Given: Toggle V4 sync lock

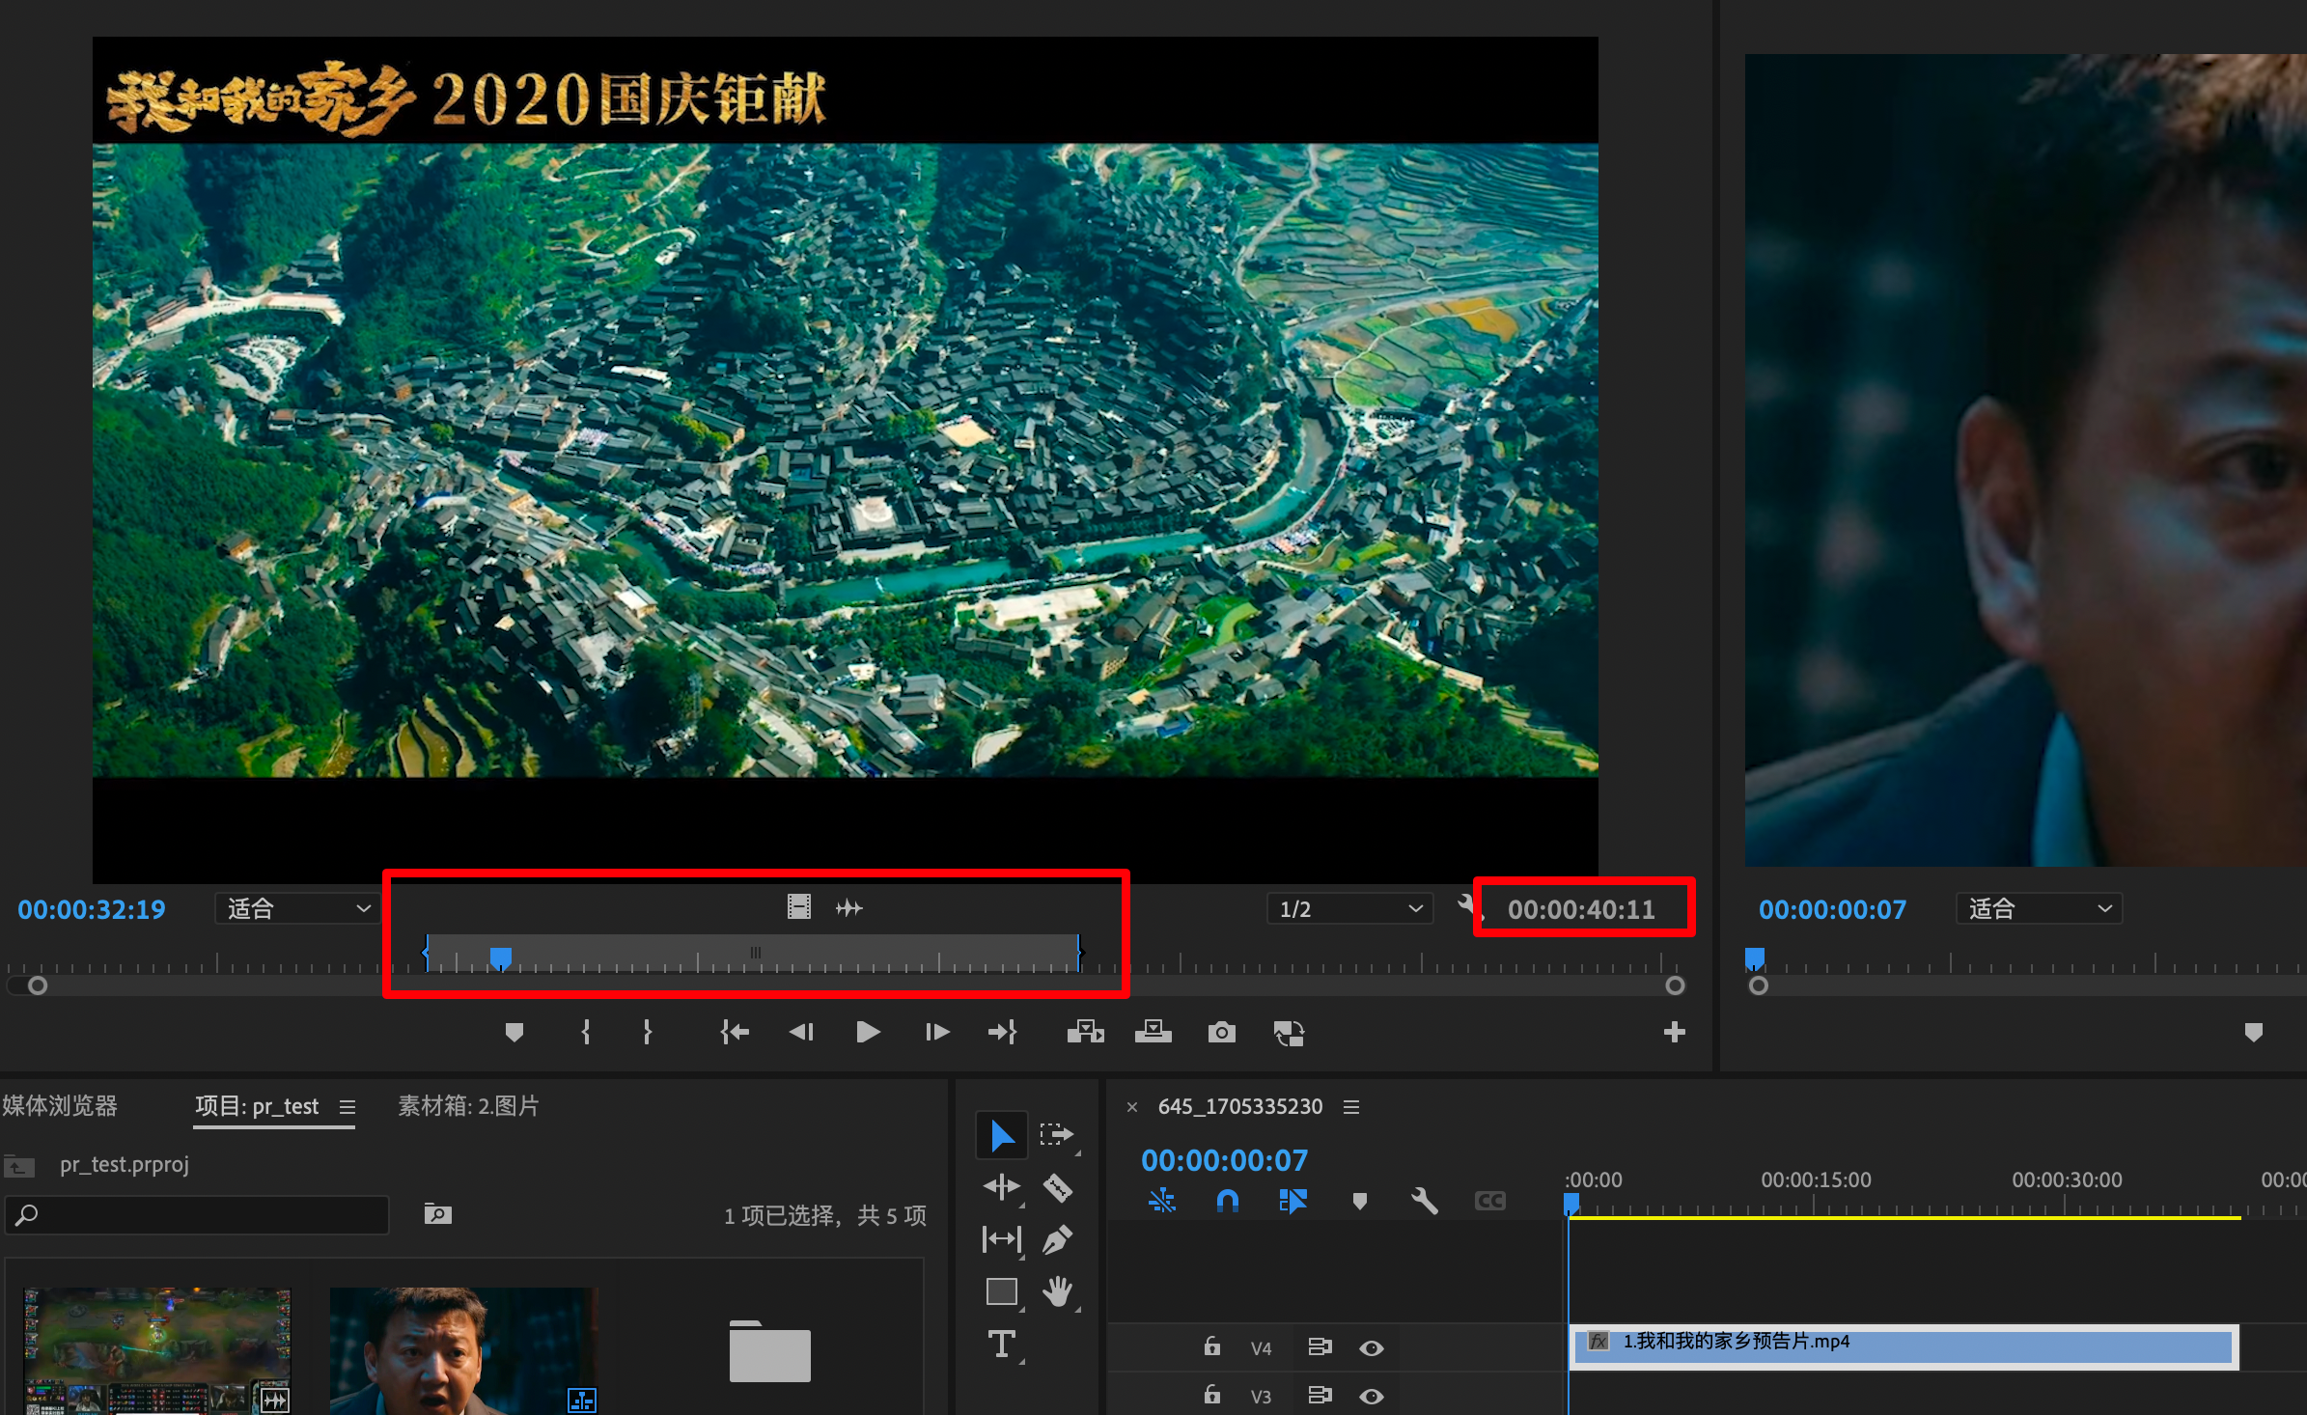Looking at the screenshot, I should click(x=1320, y=1346).
